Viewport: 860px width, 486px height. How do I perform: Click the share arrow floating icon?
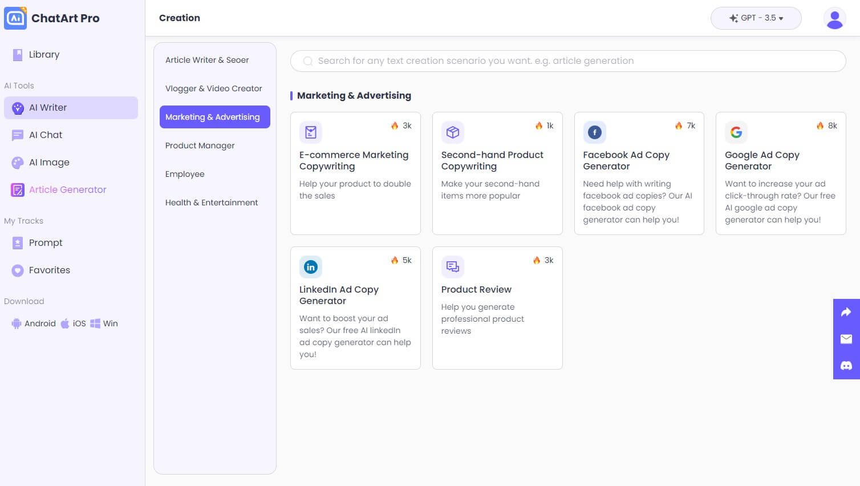point(846,312)
